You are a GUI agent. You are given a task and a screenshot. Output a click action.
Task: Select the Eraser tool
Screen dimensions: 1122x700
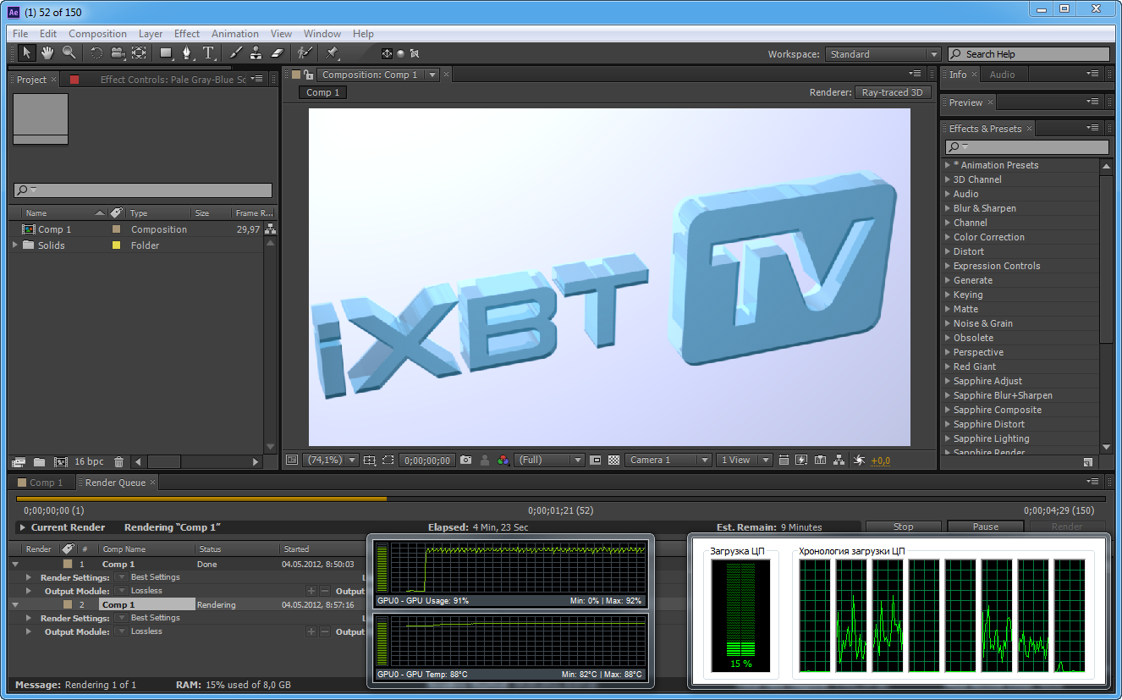point(277,53)
